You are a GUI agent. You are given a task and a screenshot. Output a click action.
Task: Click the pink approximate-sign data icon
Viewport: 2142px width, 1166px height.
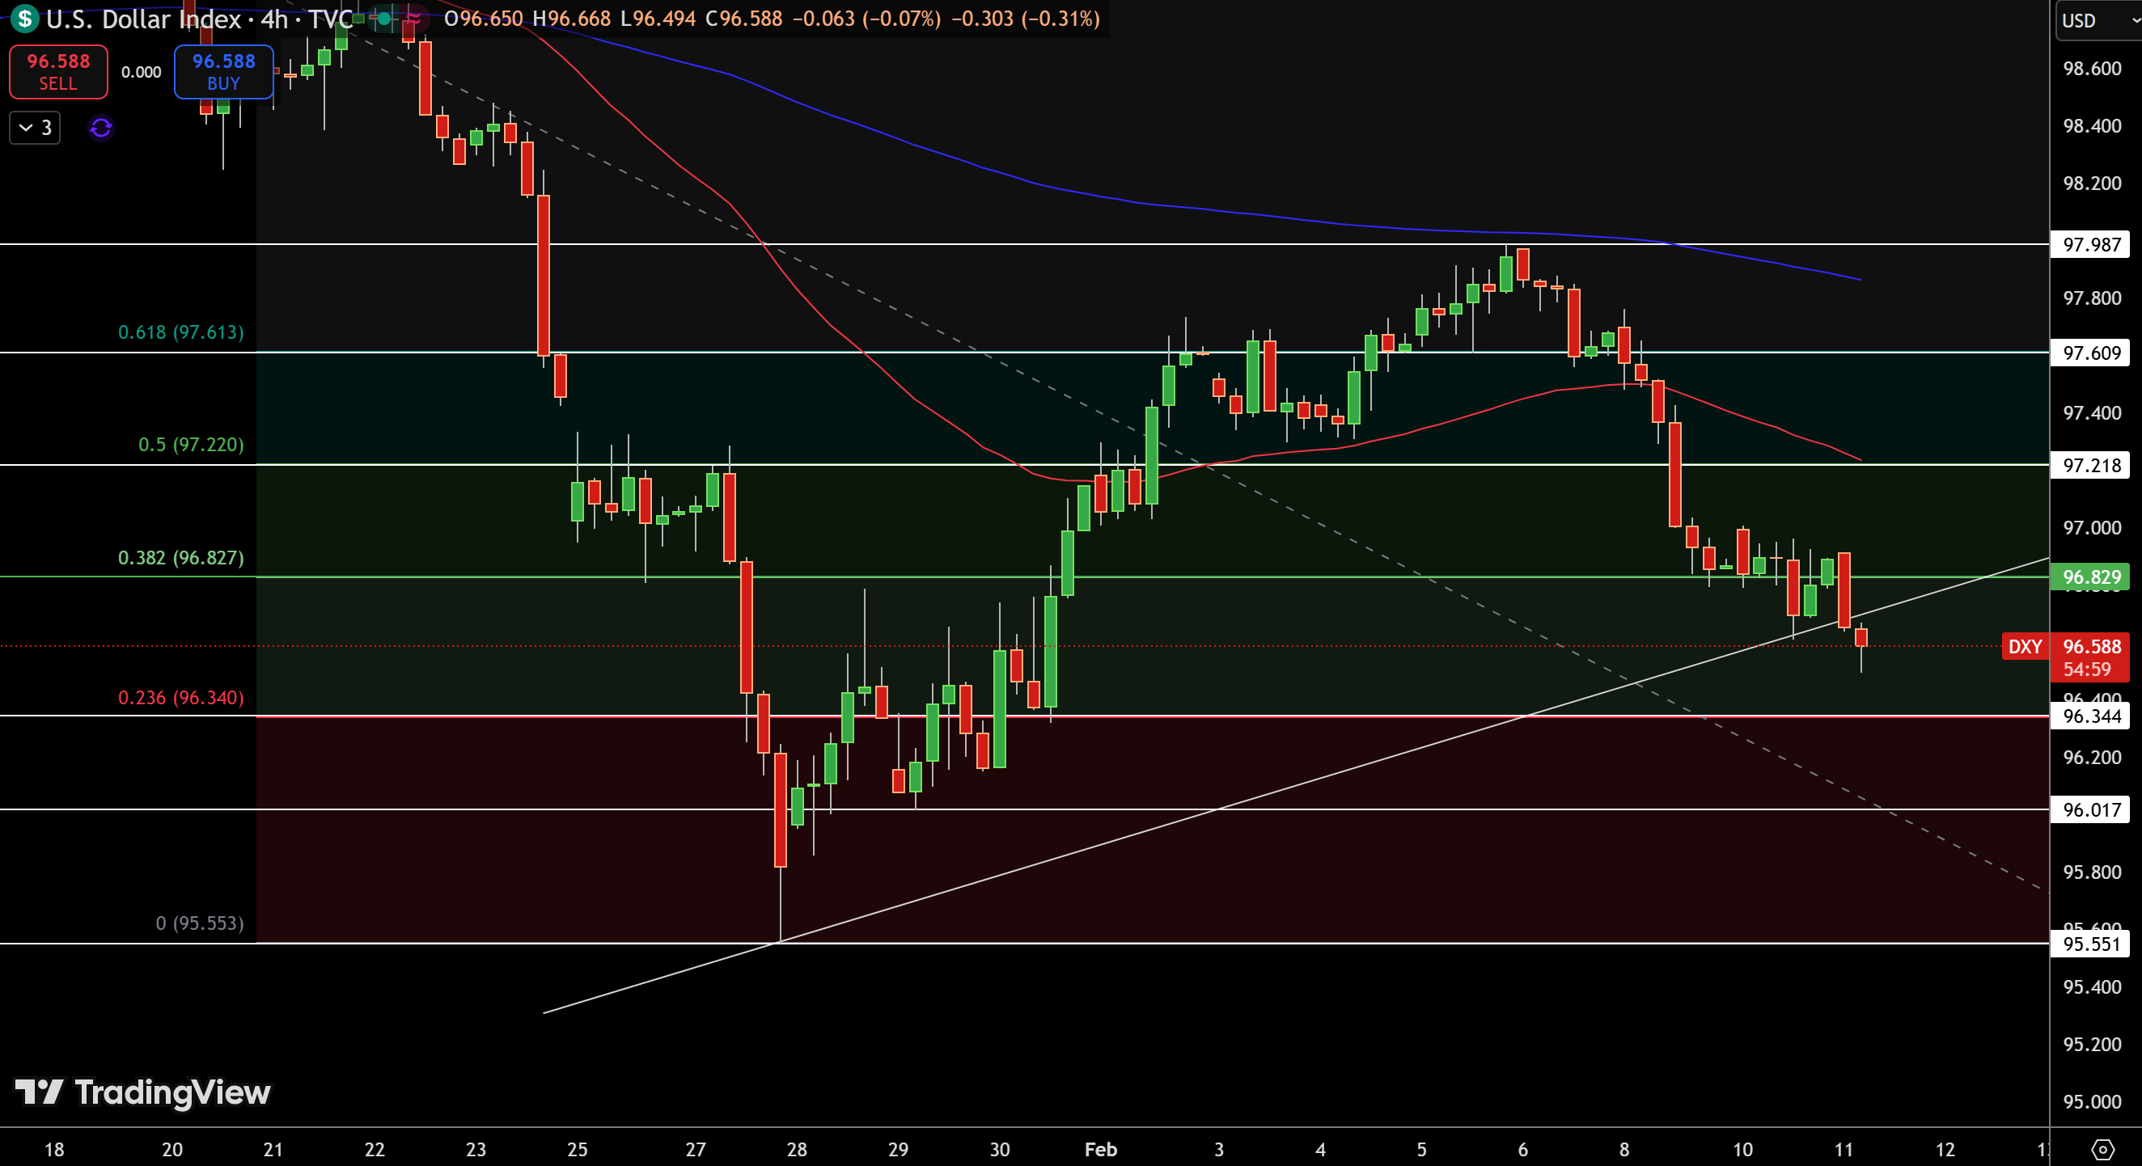(413, 18)
